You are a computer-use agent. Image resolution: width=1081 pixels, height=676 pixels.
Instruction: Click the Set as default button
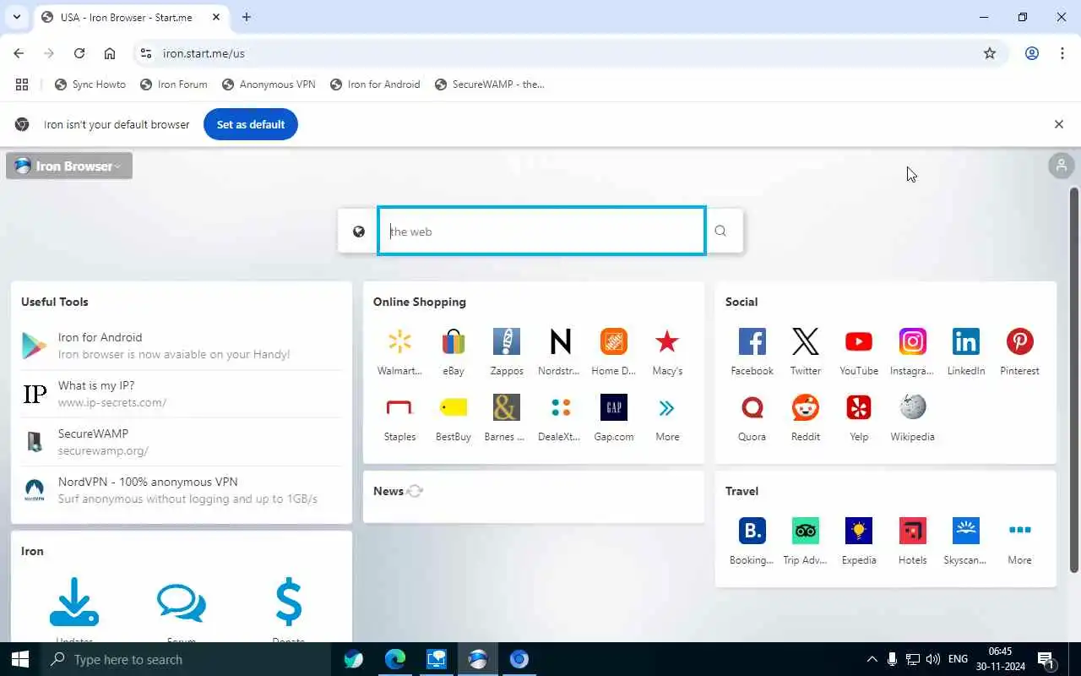pos(251,124)
